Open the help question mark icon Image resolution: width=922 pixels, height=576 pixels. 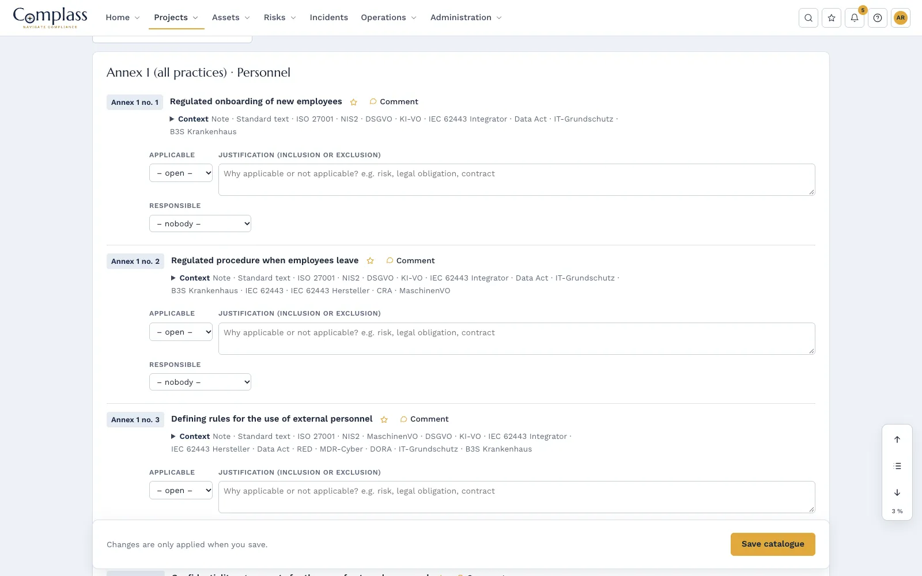[x=878, y=18]
